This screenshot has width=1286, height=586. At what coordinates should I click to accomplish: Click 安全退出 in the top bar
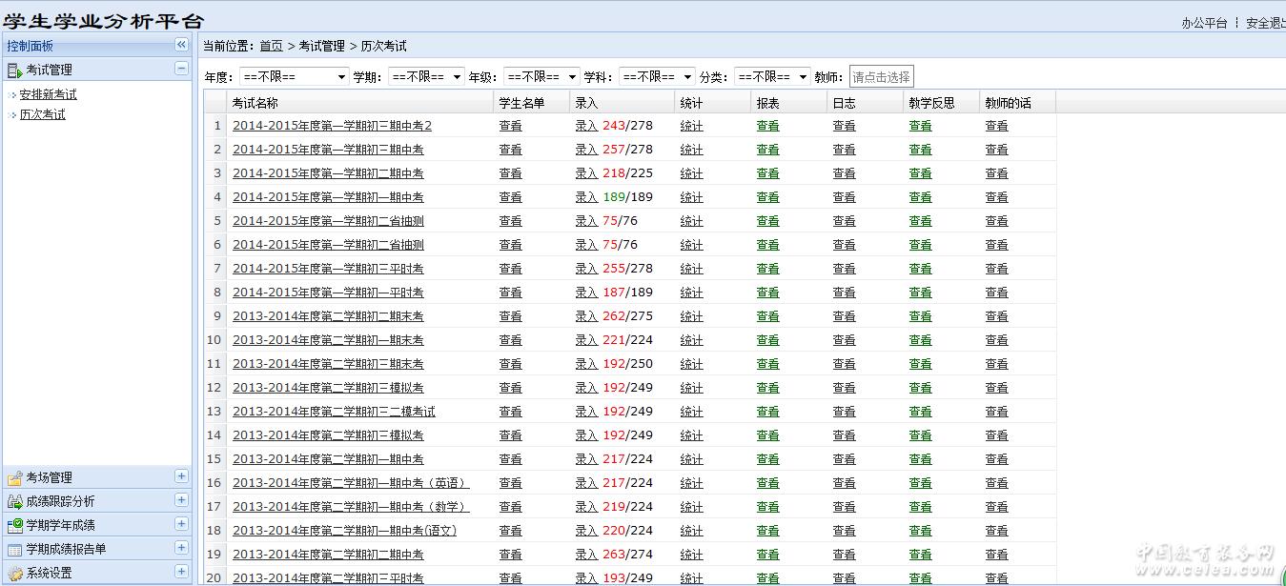(x=1265, y=24)
